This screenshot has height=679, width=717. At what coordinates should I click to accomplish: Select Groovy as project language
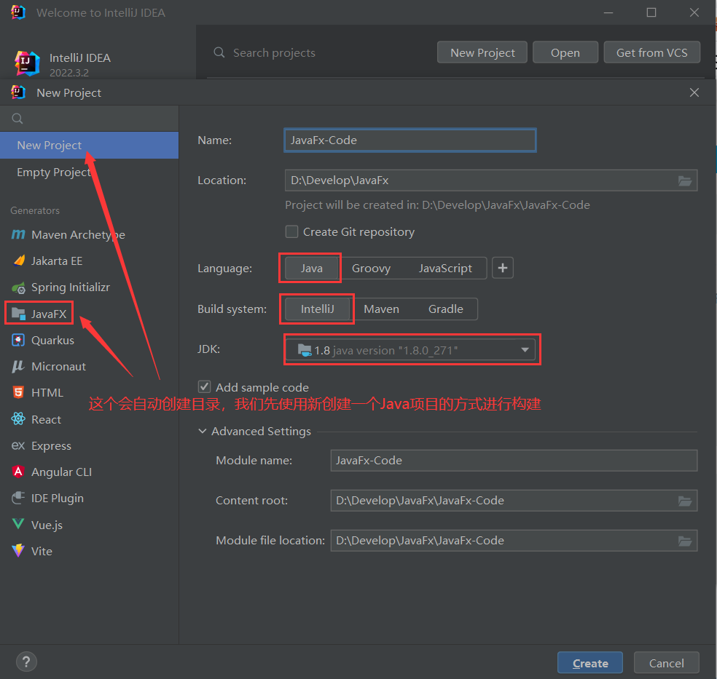[x=371, y=268]
